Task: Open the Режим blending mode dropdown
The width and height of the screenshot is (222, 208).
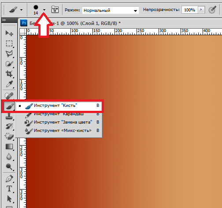Action: (x=111, y=10)
